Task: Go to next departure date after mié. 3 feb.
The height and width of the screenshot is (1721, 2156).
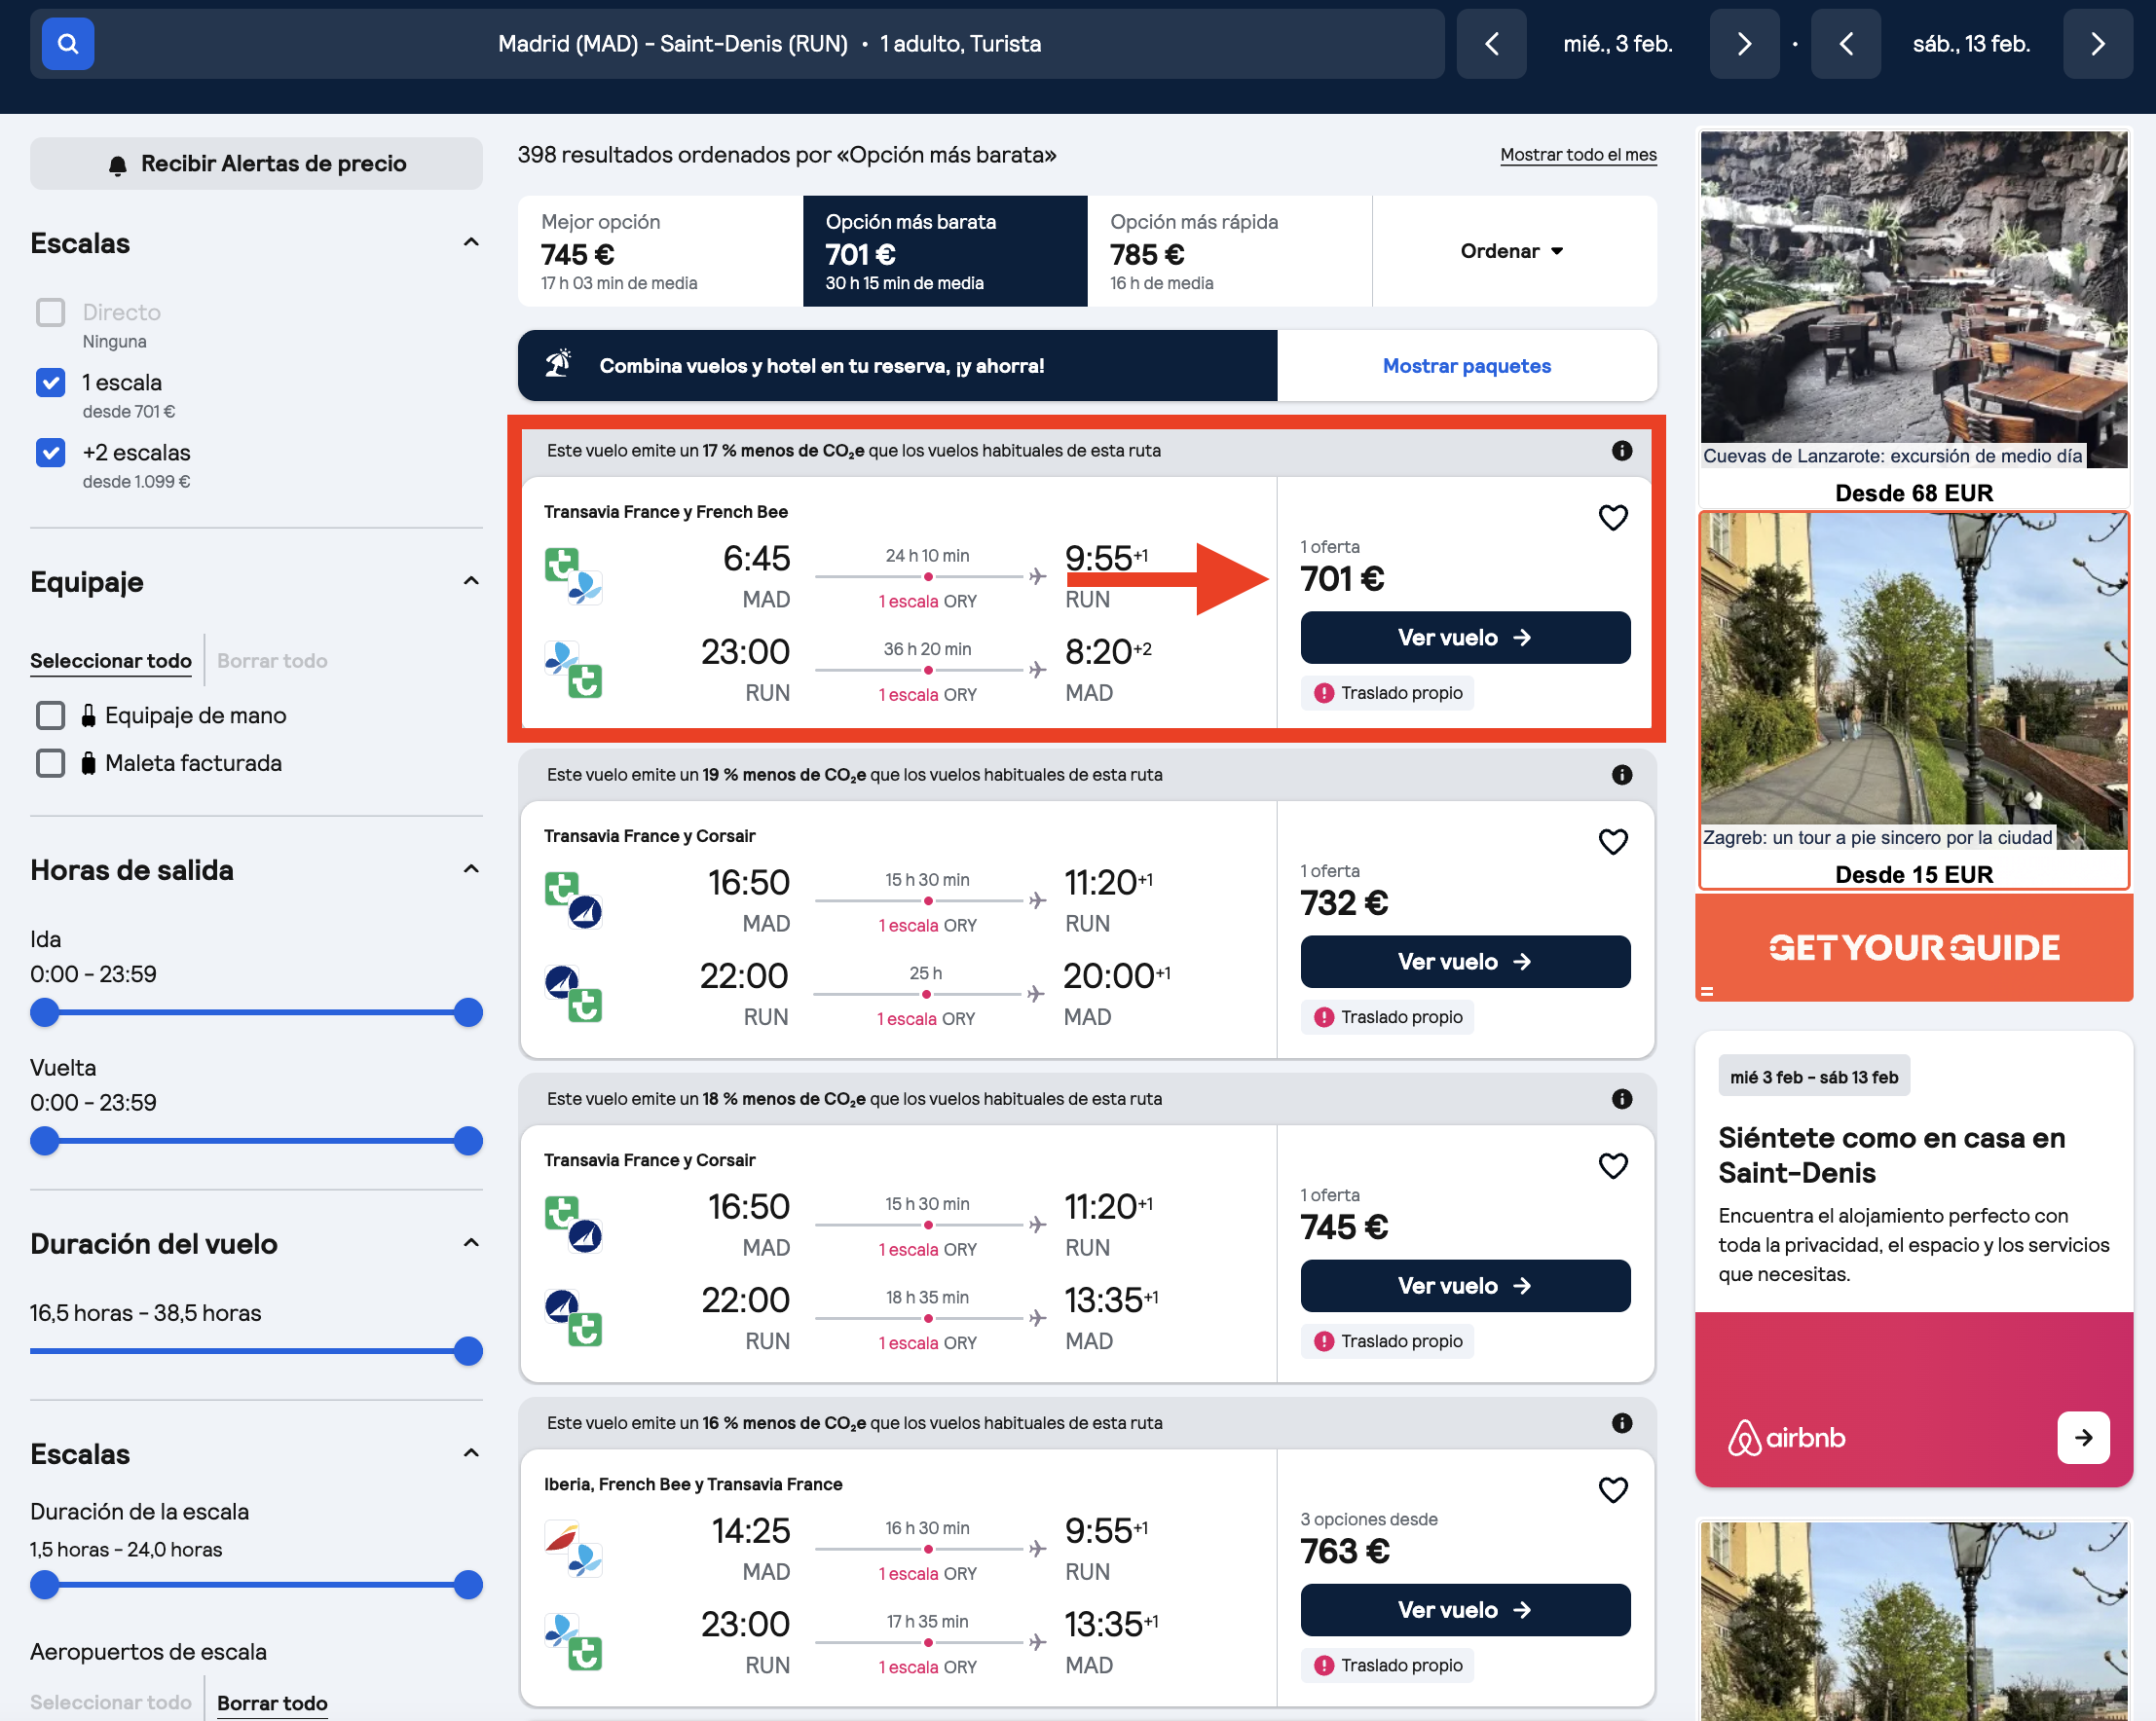Action: [1744, 44]
